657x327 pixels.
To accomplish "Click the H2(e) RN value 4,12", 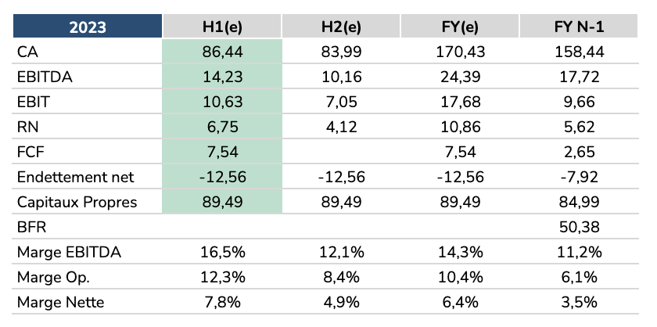I will (341, 128).
